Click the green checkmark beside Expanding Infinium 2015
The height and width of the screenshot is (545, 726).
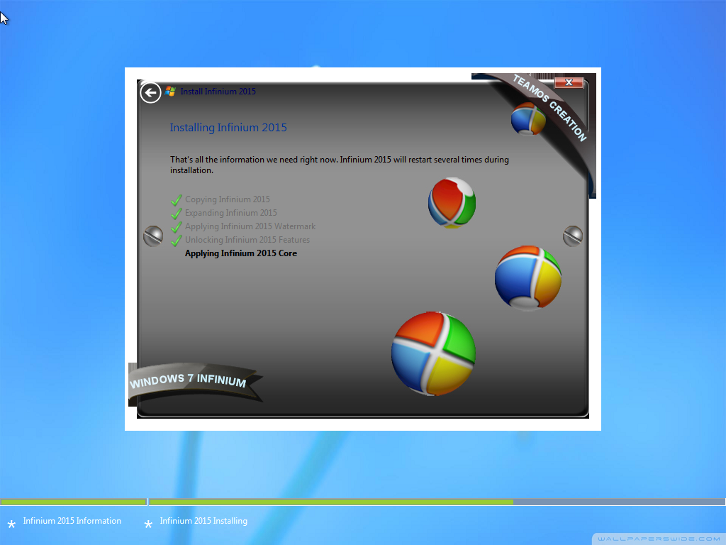coord(177,214)
